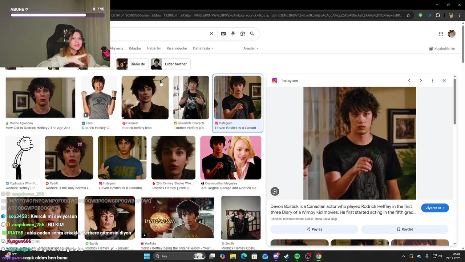Go to next image in preview panel
The image size is (465, 262).
click(x=421, y=80)
